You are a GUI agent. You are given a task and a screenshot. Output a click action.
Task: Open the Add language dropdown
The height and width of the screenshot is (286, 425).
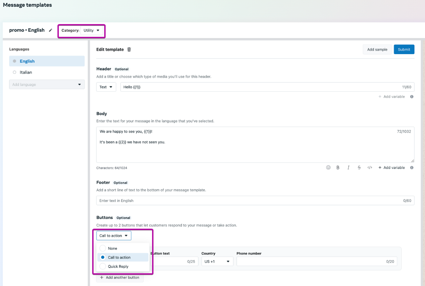[x=47, y=85]
